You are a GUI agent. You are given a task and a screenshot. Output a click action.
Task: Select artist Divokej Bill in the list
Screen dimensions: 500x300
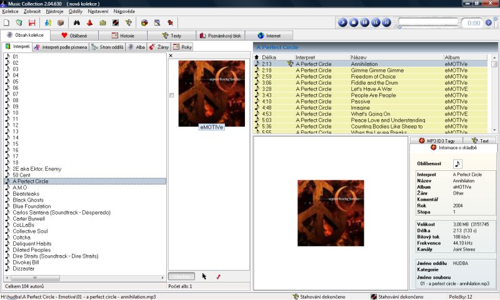[26, 262]
